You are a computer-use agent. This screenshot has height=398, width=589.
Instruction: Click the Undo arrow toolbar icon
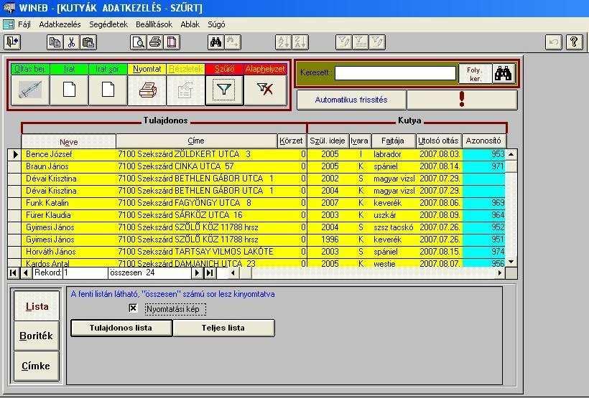click(553, 42)
